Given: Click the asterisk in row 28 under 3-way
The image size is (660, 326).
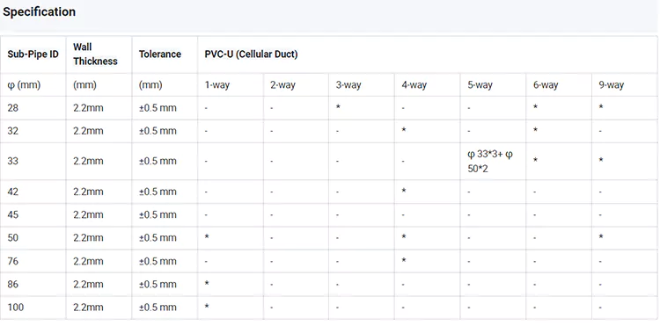Looking at the screenshot, I should click(338, 107).
